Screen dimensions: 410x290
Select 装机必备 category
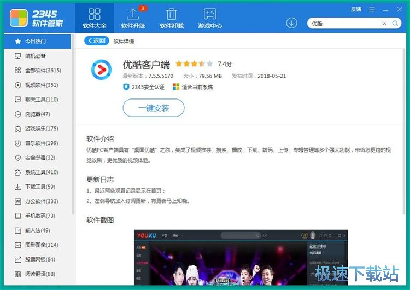(x=37, y=56)
